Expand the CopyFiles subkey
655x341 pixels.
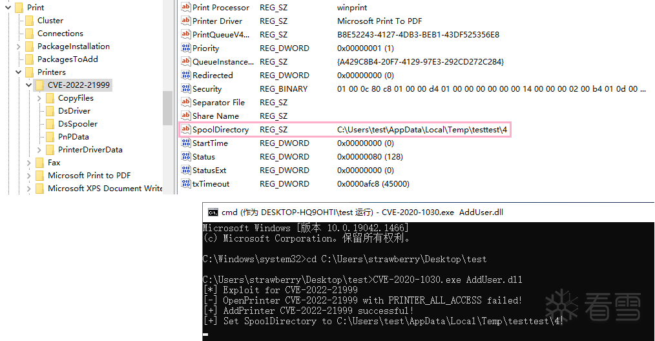(x=39, y=98)
